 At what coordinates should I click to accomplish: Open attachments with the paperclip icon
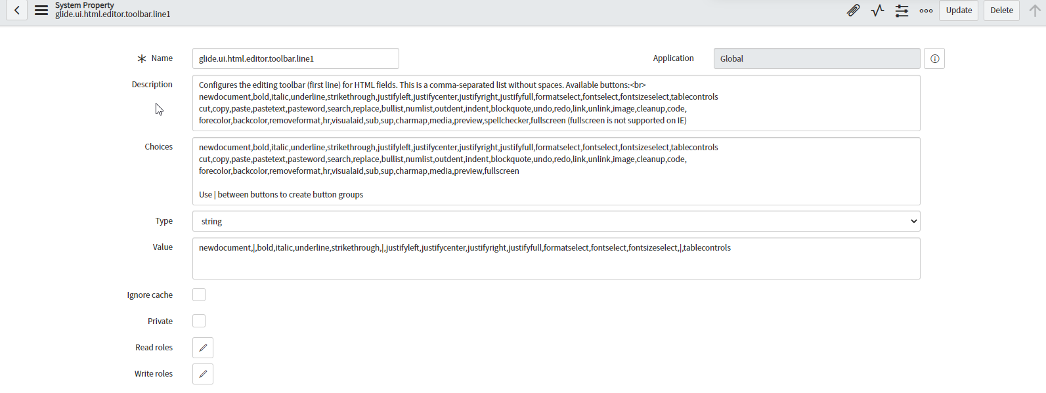(x=853, y=10)
